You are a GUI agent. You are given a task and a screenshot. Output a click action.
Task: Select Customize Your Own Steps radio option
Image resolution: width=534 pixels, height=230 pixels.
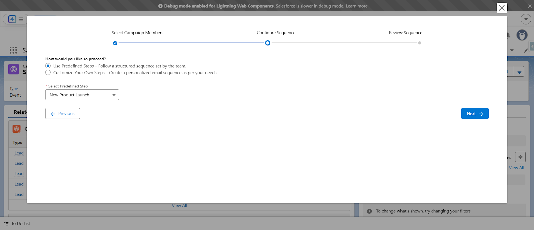point(48,73)
